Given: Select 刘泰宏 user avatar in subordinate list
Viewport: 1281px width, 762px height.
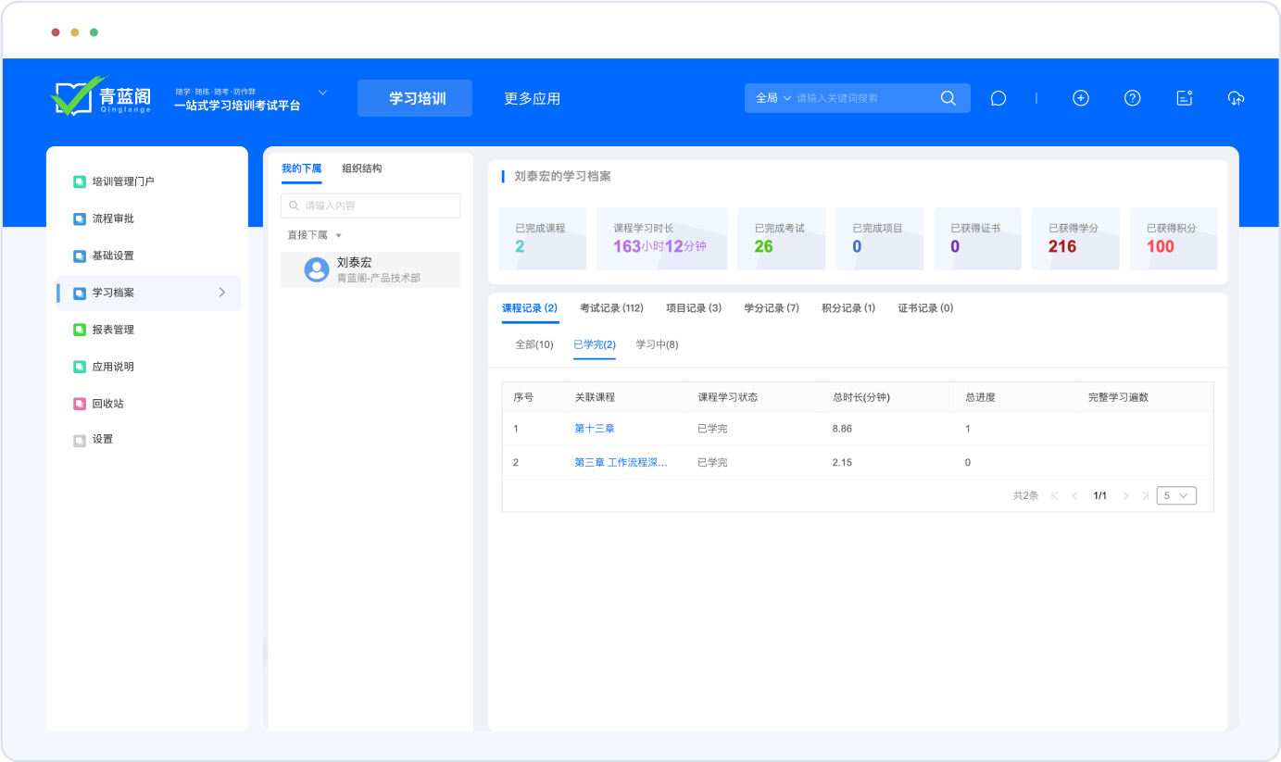Looking at the screenshot, I should click(x=317, y=269).
